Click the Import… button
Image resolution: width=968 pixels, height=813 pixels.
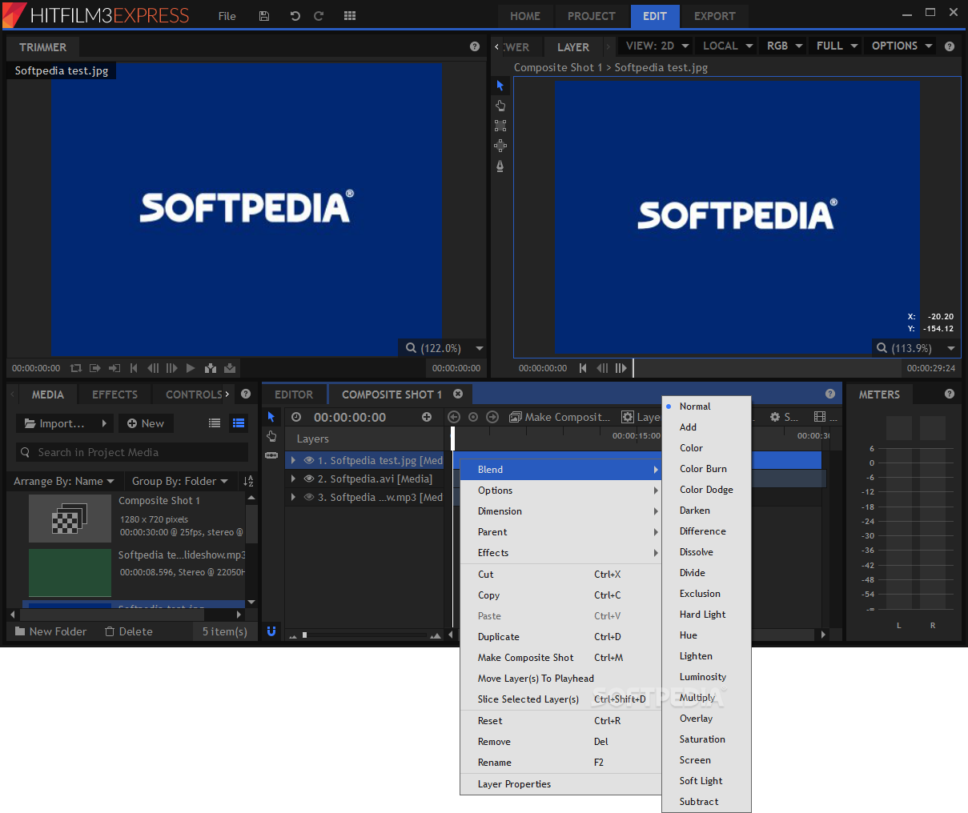click(x=66, y=423)
